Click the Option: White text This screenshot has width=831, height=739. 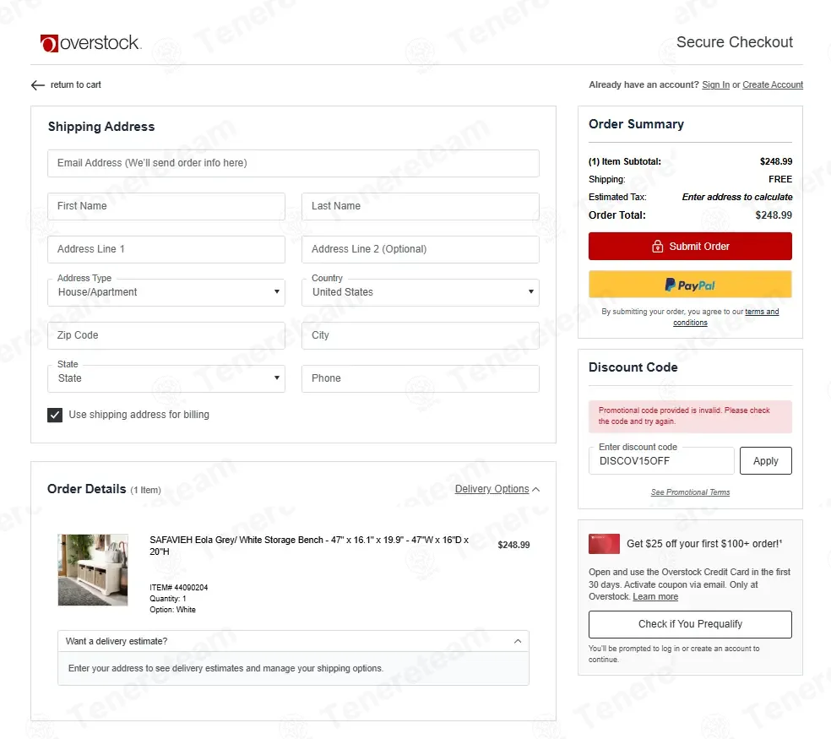click(172, 610)
